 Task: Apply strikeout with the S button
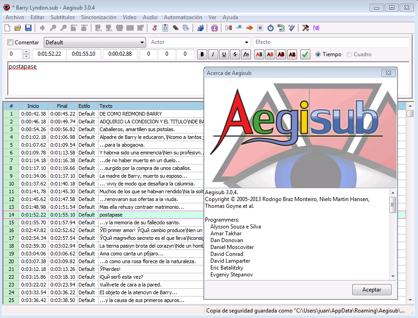(235, 54)
